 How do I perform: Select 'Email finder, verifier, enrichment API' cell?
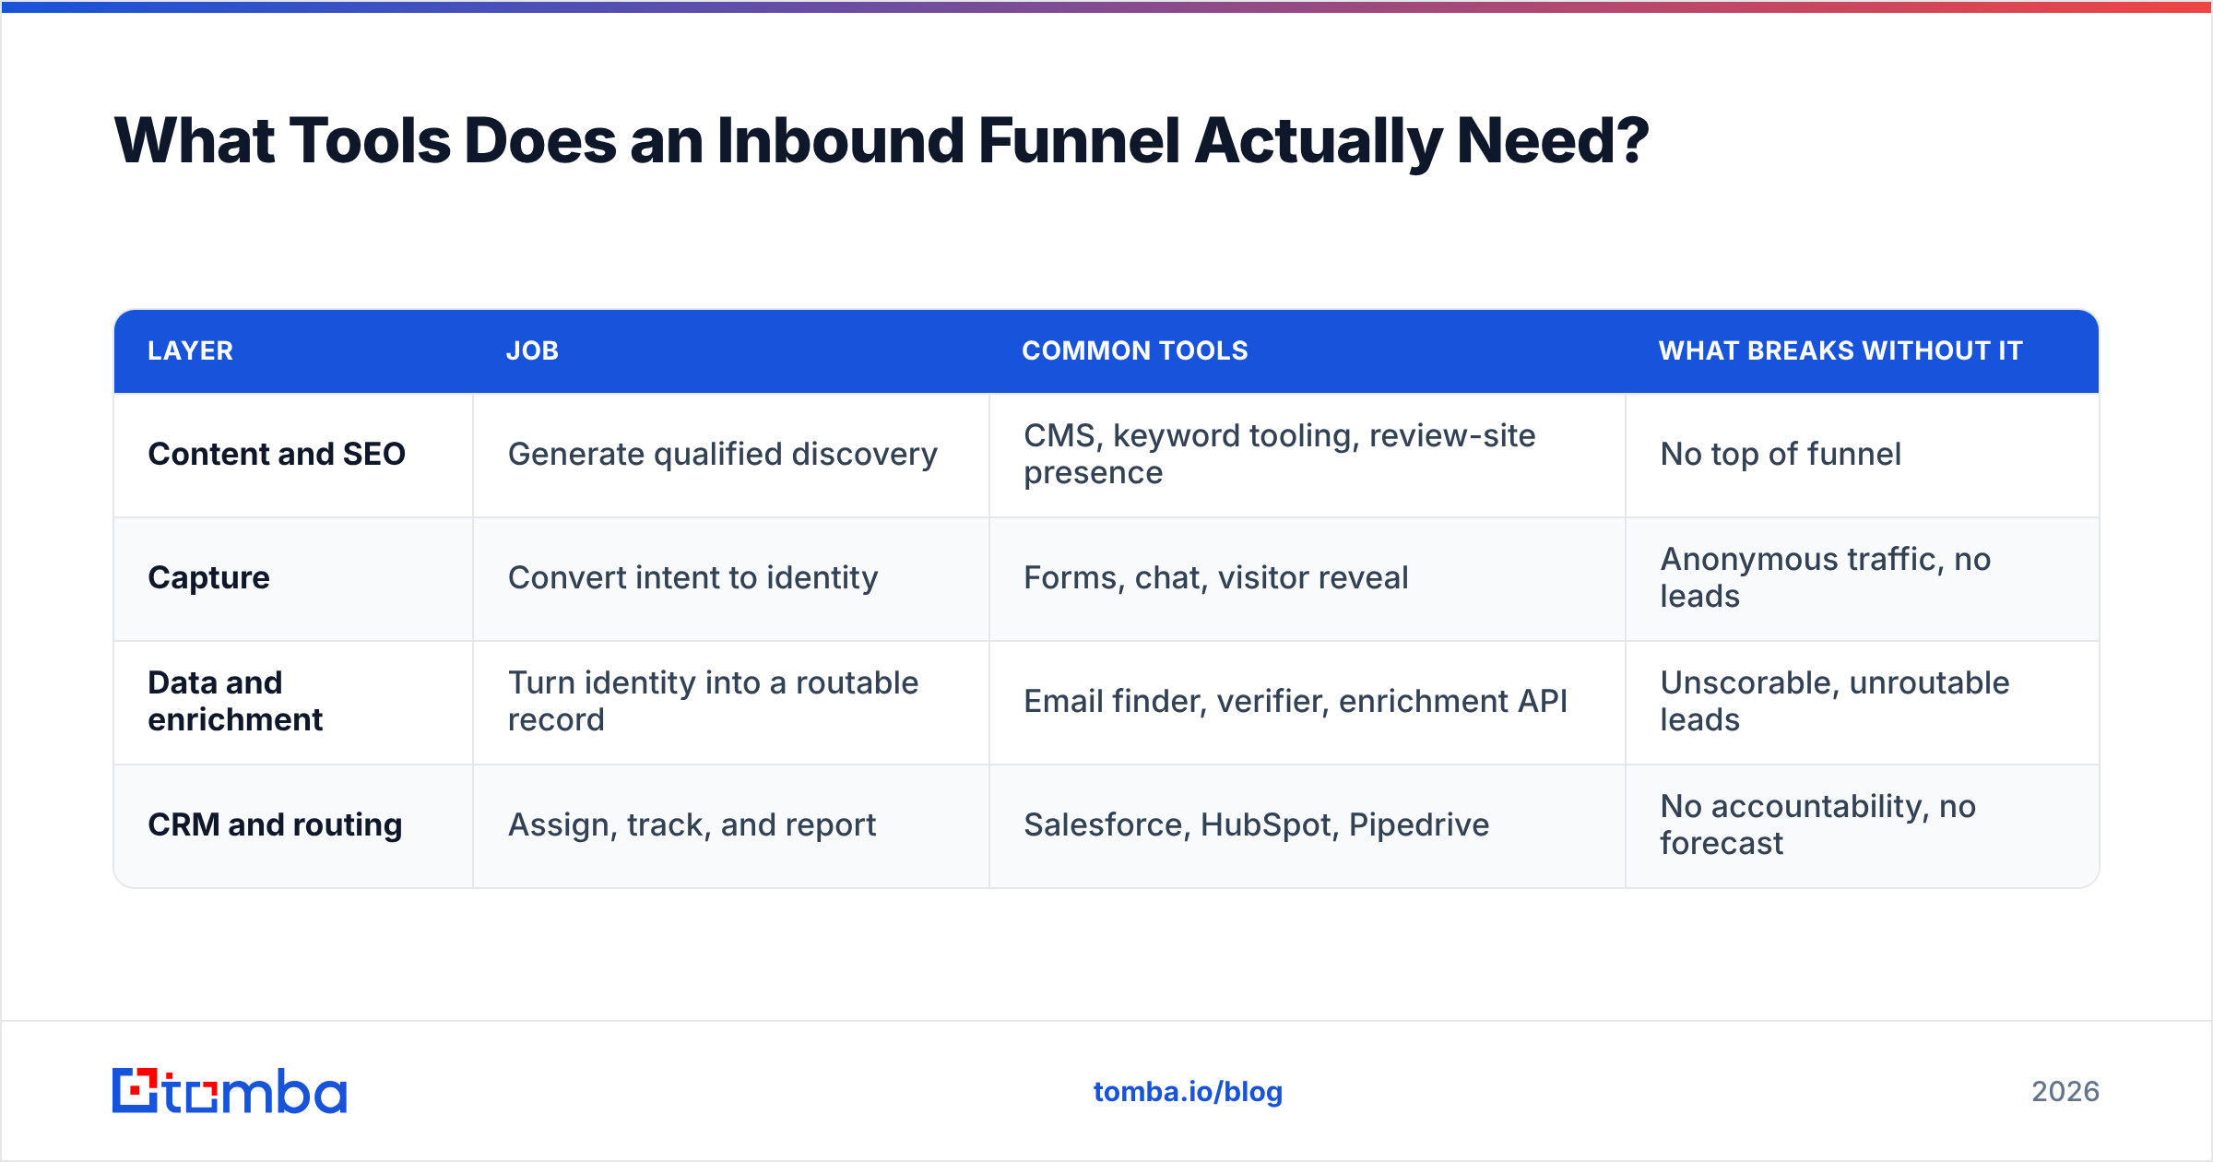1308,702
